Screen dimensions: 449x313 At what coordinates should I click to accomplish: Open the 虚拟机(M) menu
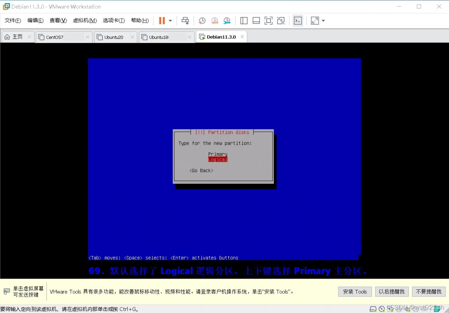coord(85,20)
